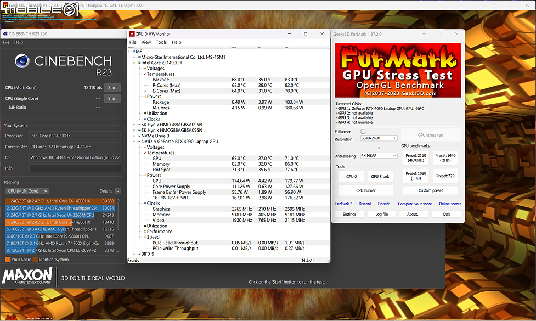Open Cinebench Help menu

[19, 42]
